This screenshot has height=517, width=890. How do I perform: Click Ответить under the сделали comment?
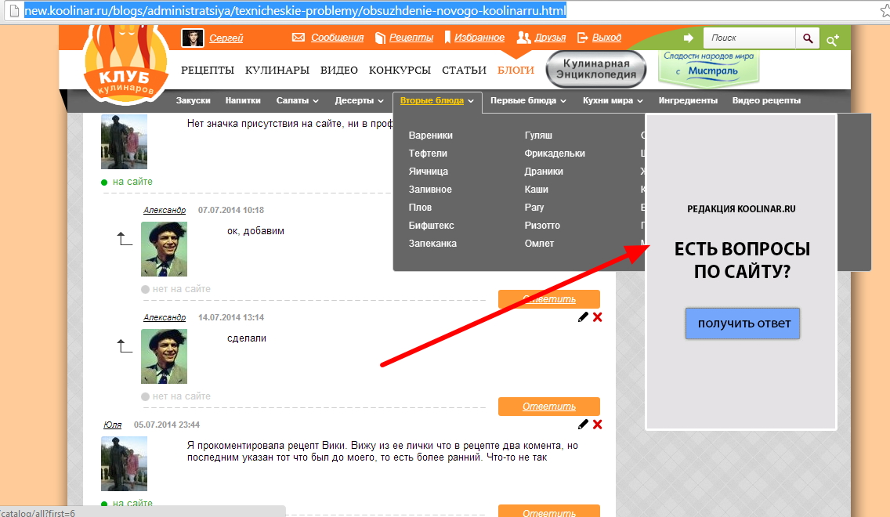[x=548, y=407]
